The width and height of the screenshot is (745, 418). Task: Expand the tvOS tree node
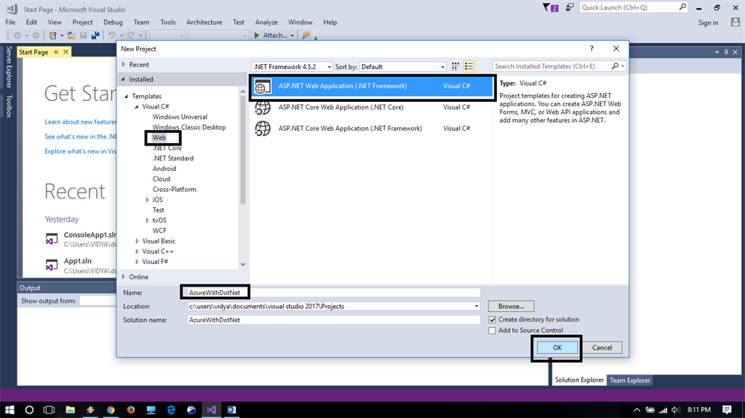[147, 220]
